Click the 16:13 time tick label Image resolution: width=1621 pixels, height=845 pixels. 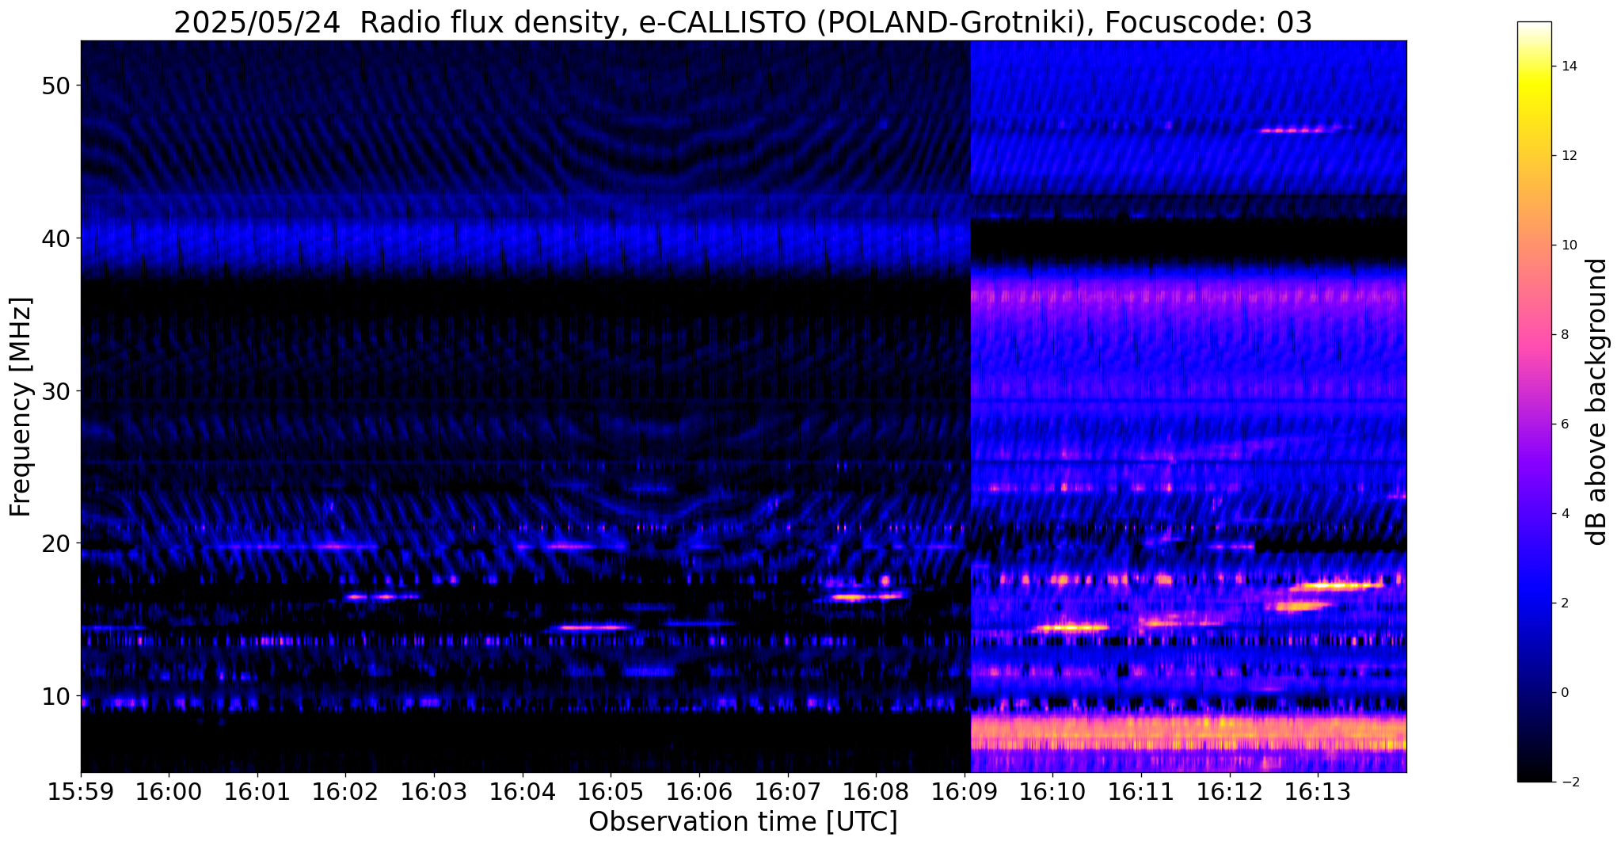[1318, 792]
